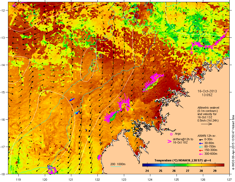Click the blue 30-80m arrow legend symbol
Image resolution: width=235 pixels, height=182 pixels.
201,143
